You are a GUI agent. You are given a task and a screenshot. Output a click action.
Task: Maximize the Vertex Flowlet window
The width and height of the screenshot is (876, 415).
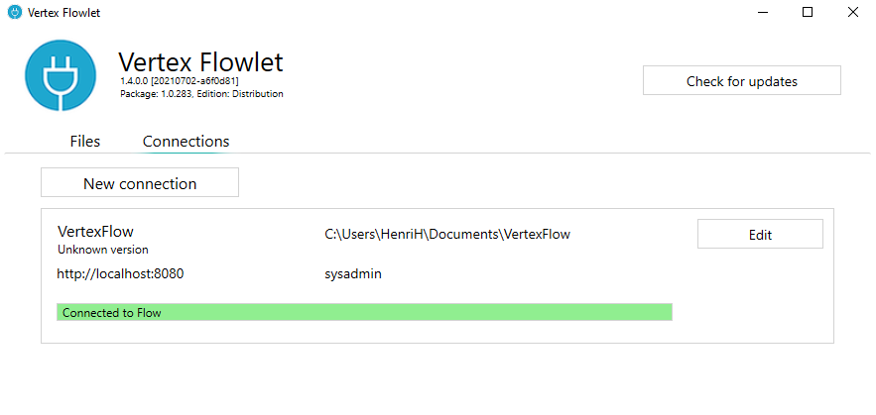pos(808,13)
